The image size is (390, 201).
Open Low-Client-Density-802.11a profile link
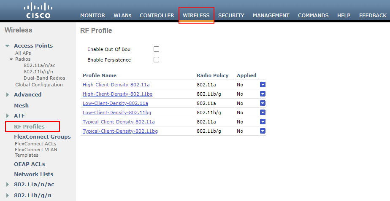115,103
